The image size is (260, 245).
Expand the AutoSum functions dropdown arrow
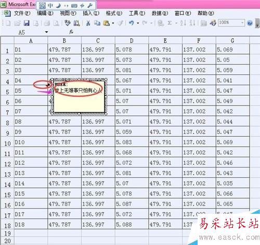(x=176, y=23)
